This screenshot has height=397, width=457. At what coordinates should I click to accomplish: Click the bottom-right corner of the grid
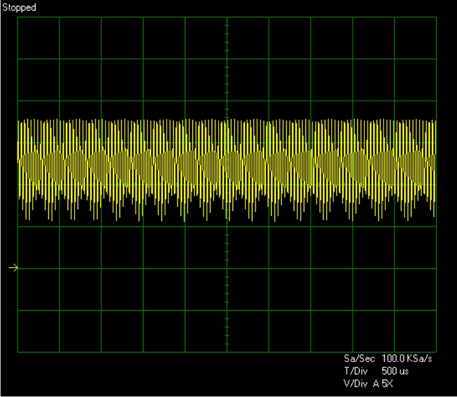(x=436, y=352)
